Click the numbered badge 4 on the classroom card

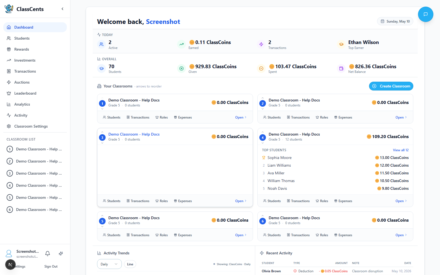pos(263,137)
